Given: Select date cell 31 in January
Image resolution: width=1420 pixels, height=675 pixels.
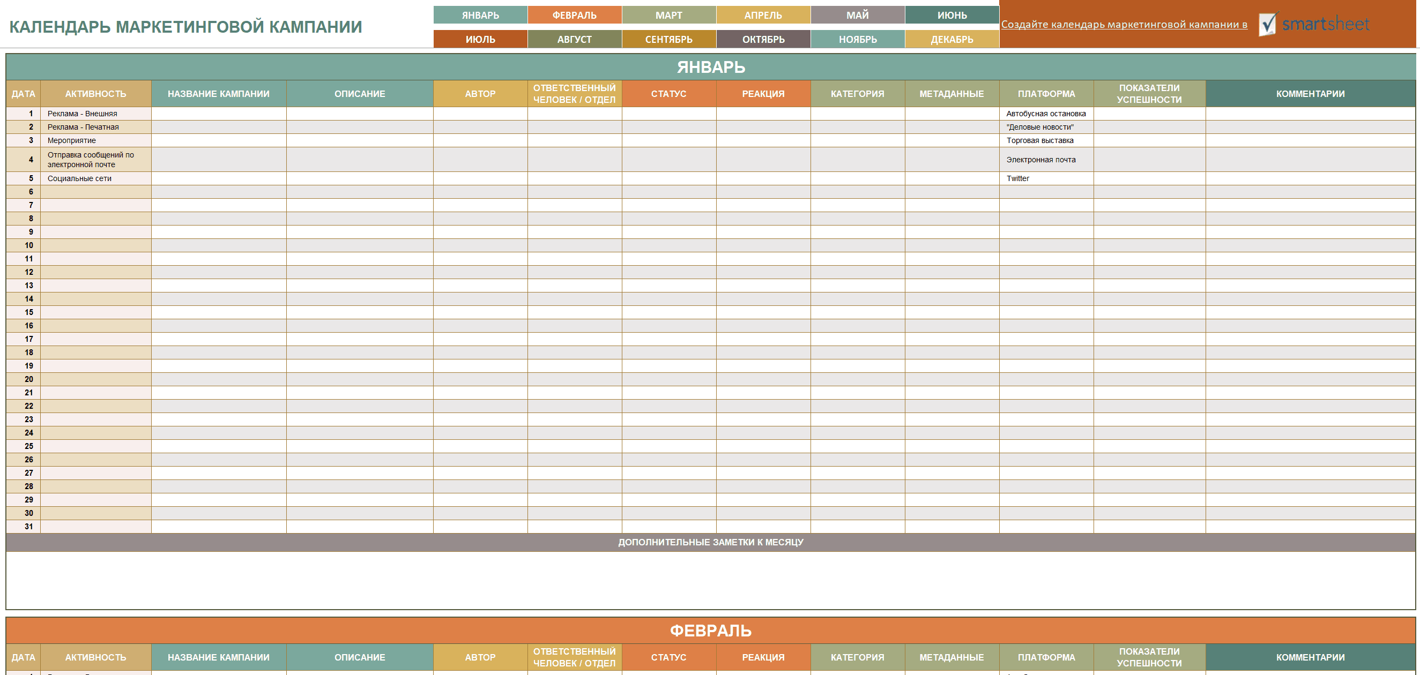Looking at the screenshot, I should click(23, 527).
